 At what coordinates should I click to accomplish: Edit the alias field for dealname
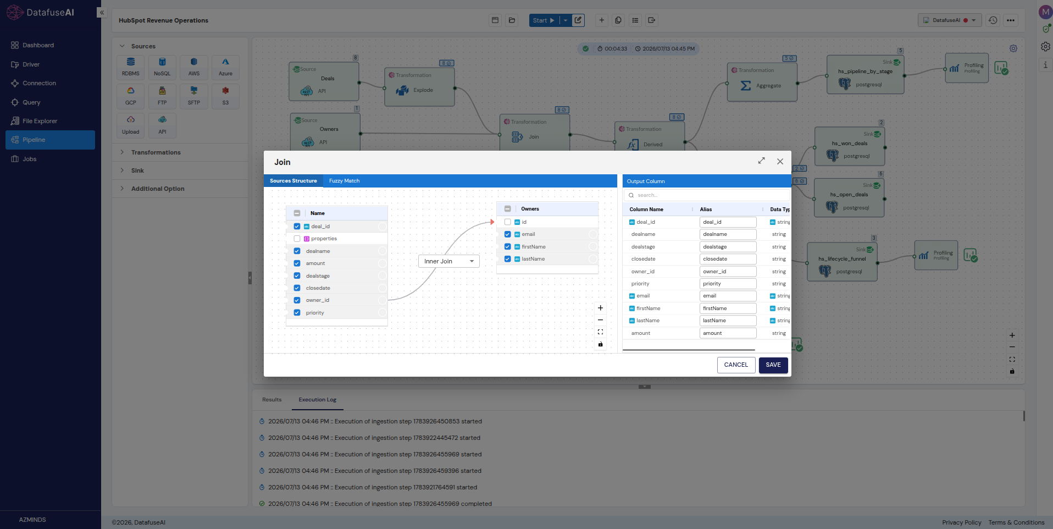coord(728,234)
